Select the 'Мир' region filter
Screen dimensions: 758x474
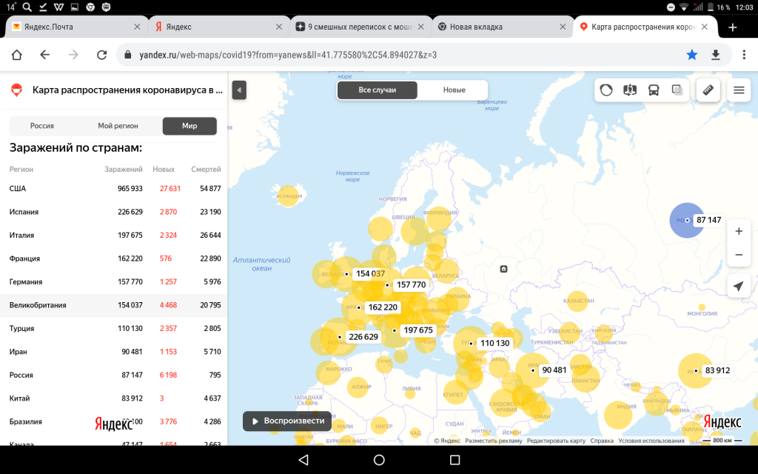point(189,126)
